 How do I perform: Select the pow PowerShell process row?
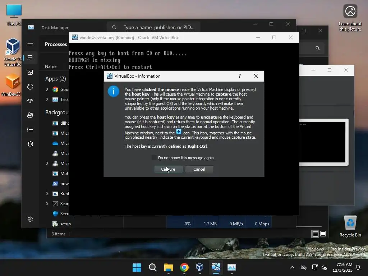point(60,184)
